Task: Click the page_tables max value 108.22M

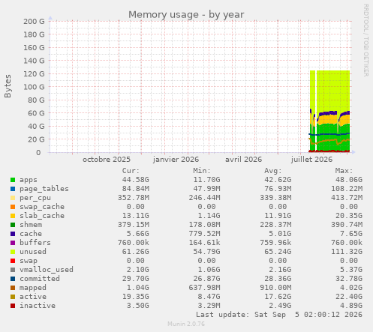Action: point(347,189)
